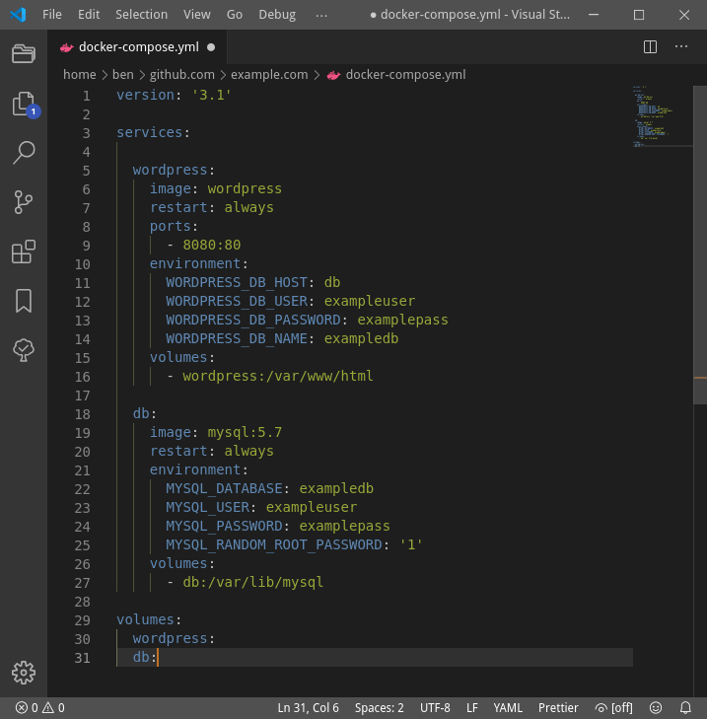
Task: Click the VS Code logo icon
Action: (19, 15)
